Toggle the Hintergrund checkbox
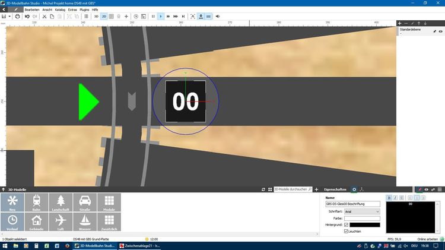Image resolution: width=445 pixels, height=250 pixels. pos(346,224)
